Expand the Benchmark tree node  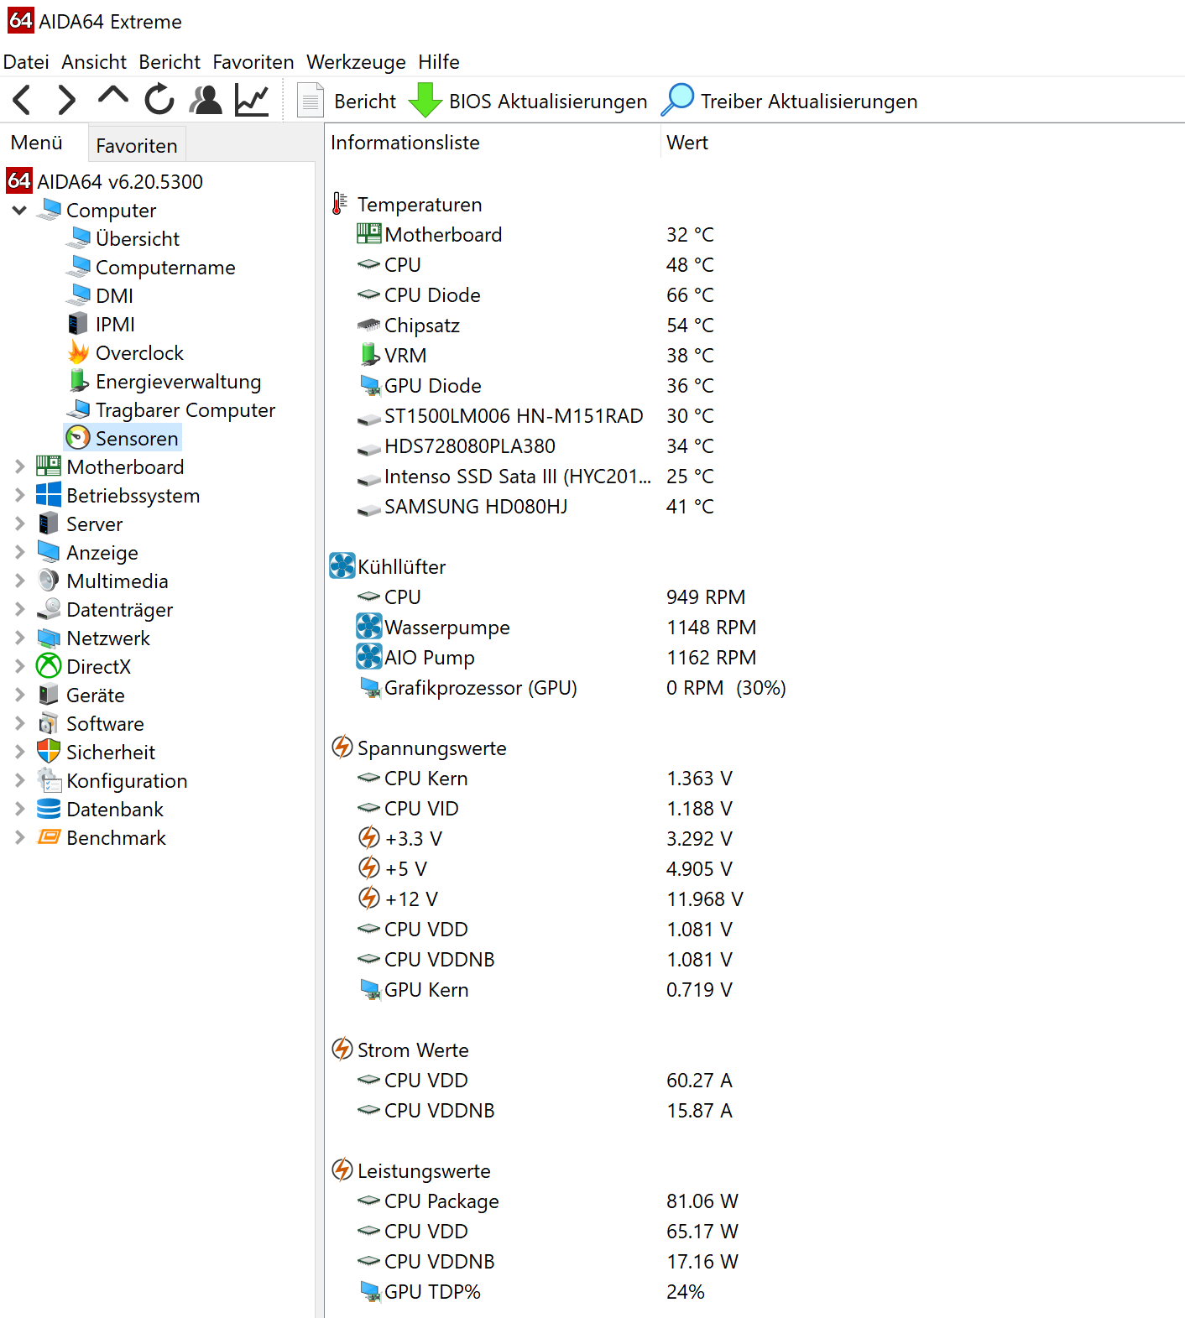pos(19,837)
